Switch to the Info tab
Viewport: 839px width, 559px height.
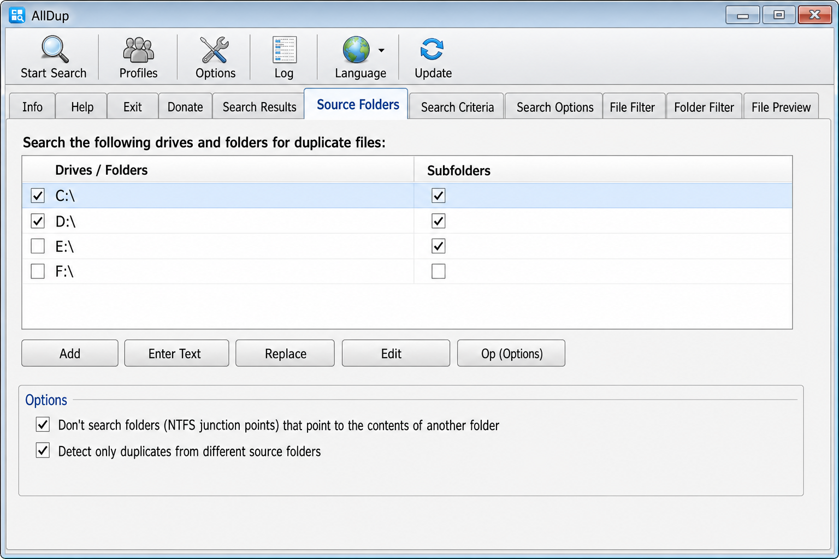click(32, 107)
